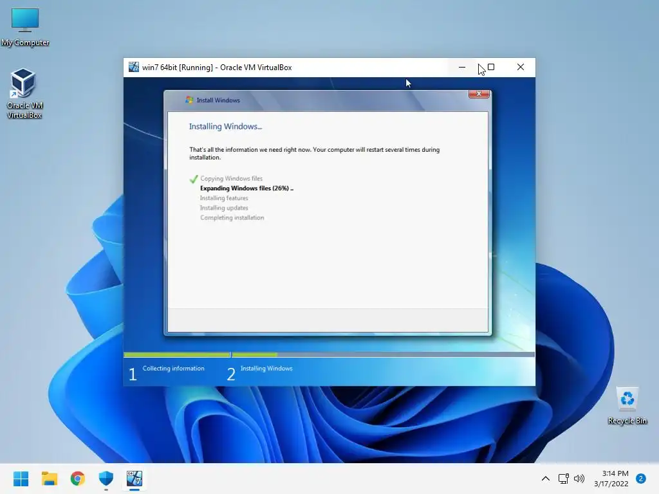Click the 'Installing Windows' stage label at bottom
The width and height of the screenshot is (659, 494).
click(266, 369)
